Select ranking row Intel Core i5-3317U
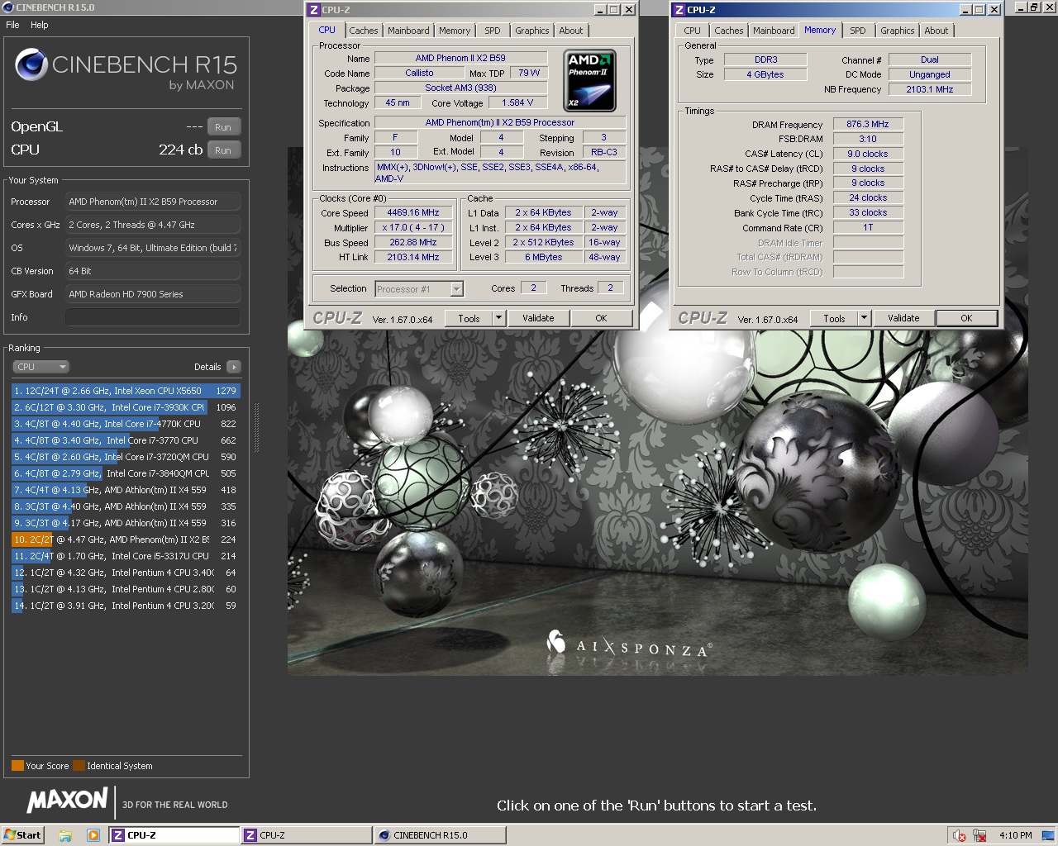 126,556
